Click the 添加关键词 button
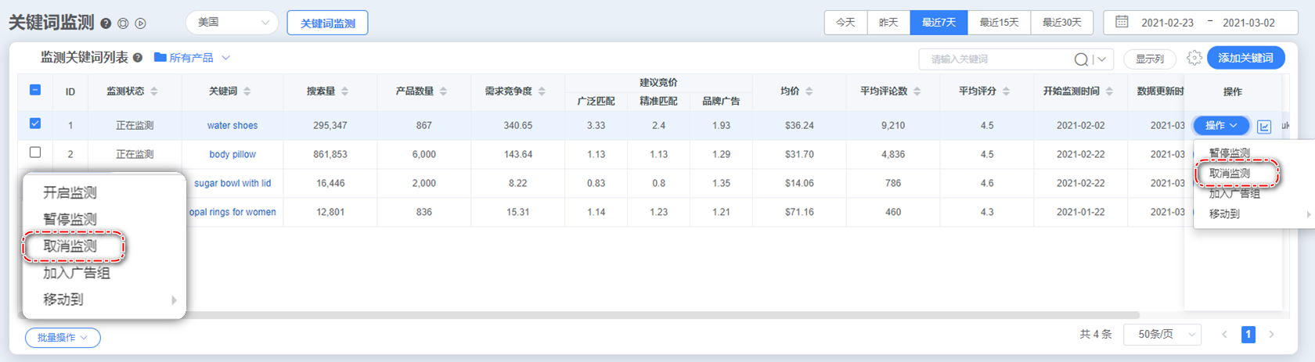This screenshot has width=1315, height=362. tap(1245, 58)
